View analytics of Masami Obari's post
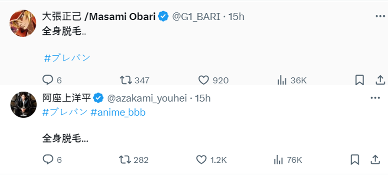The width and height of the screenshot is (388, 179). click(282, 80)
